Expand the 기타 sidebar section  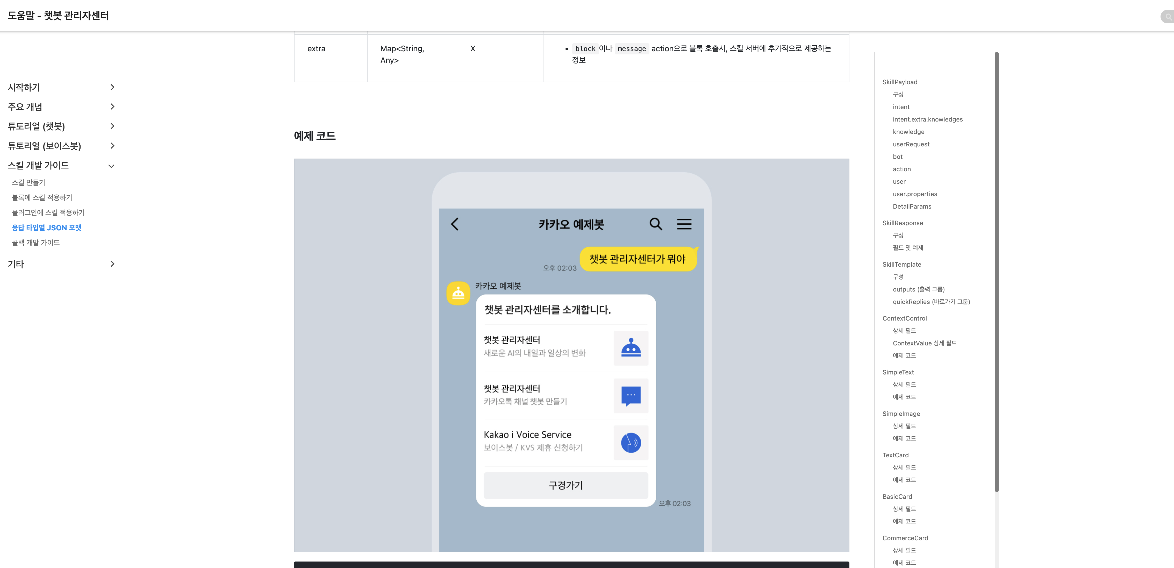point(112,264)
